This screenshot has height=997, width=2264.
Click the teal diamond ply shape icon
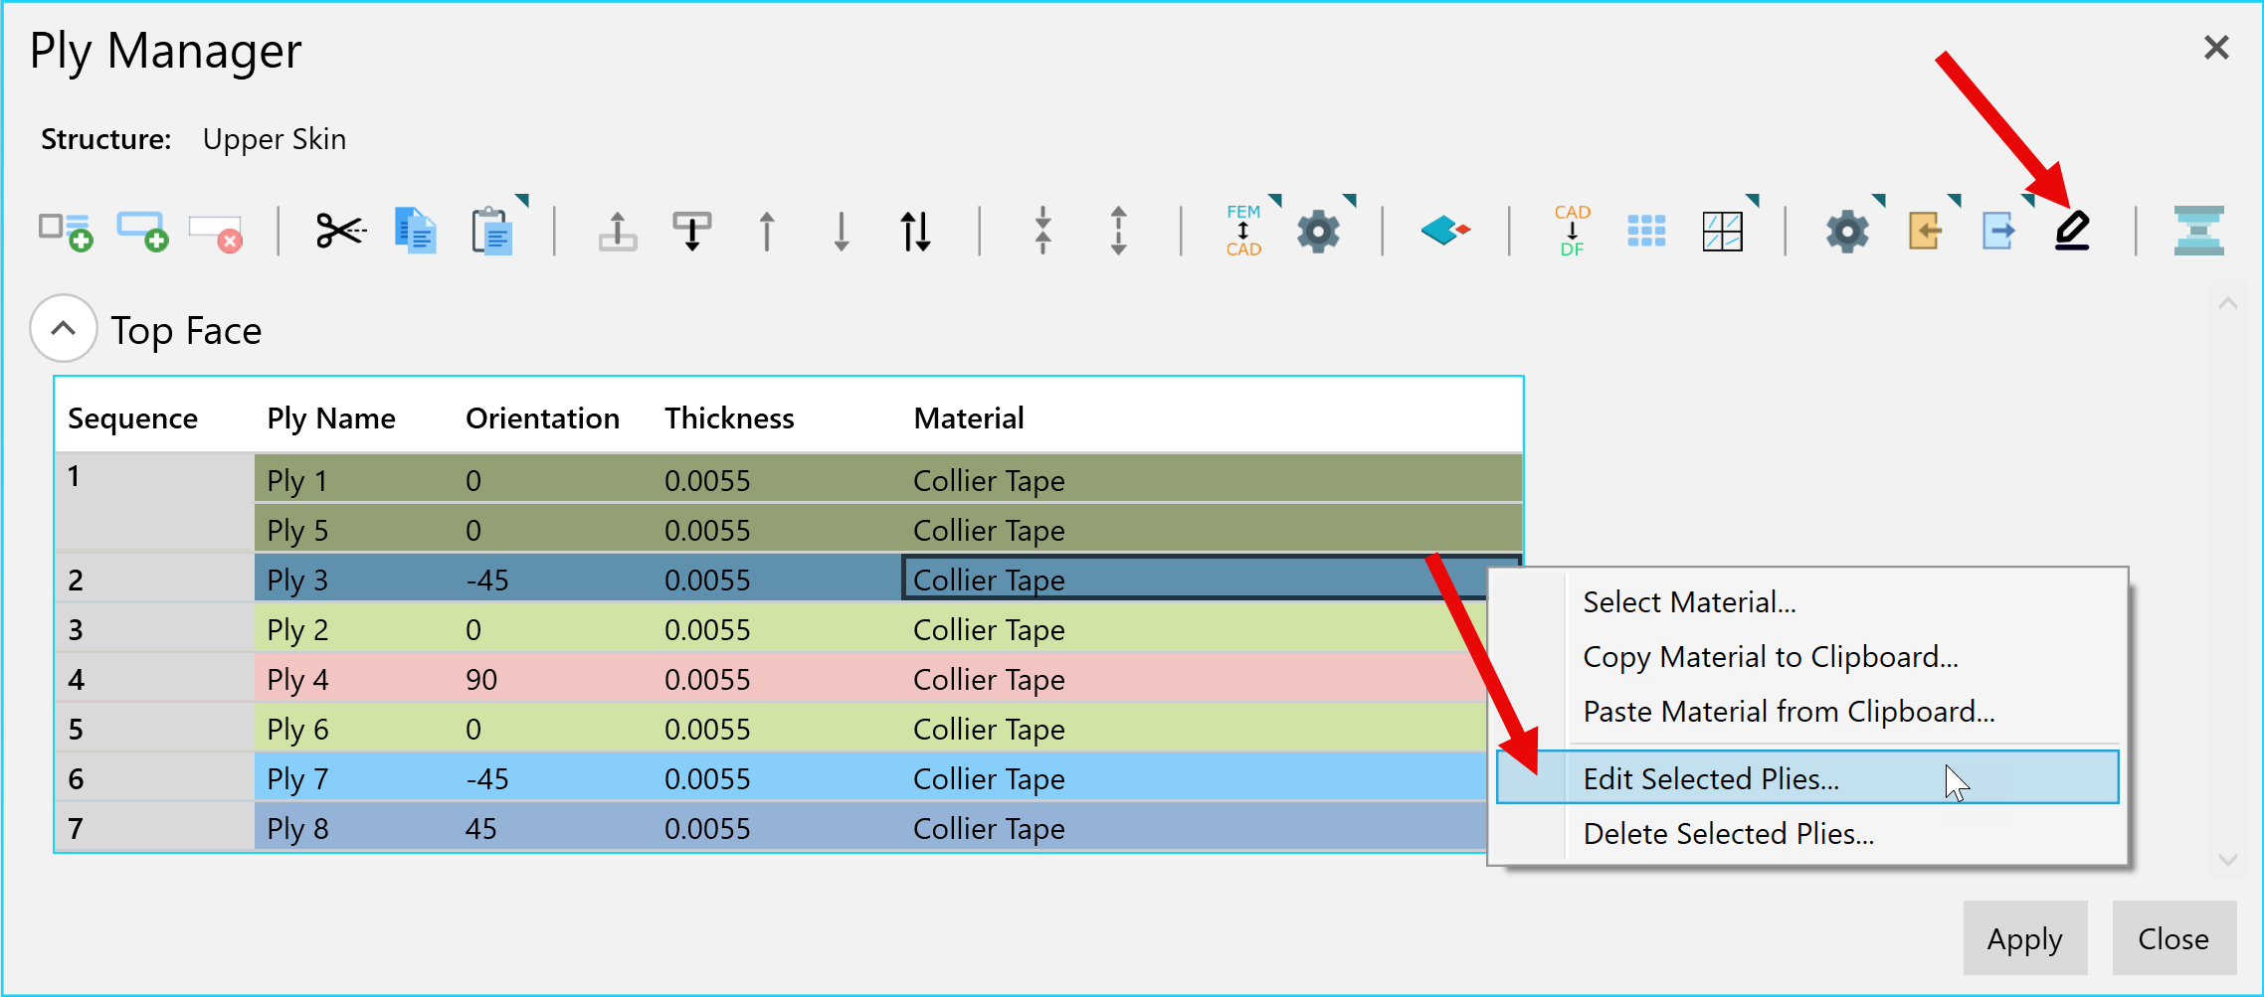pos(1444,231)
